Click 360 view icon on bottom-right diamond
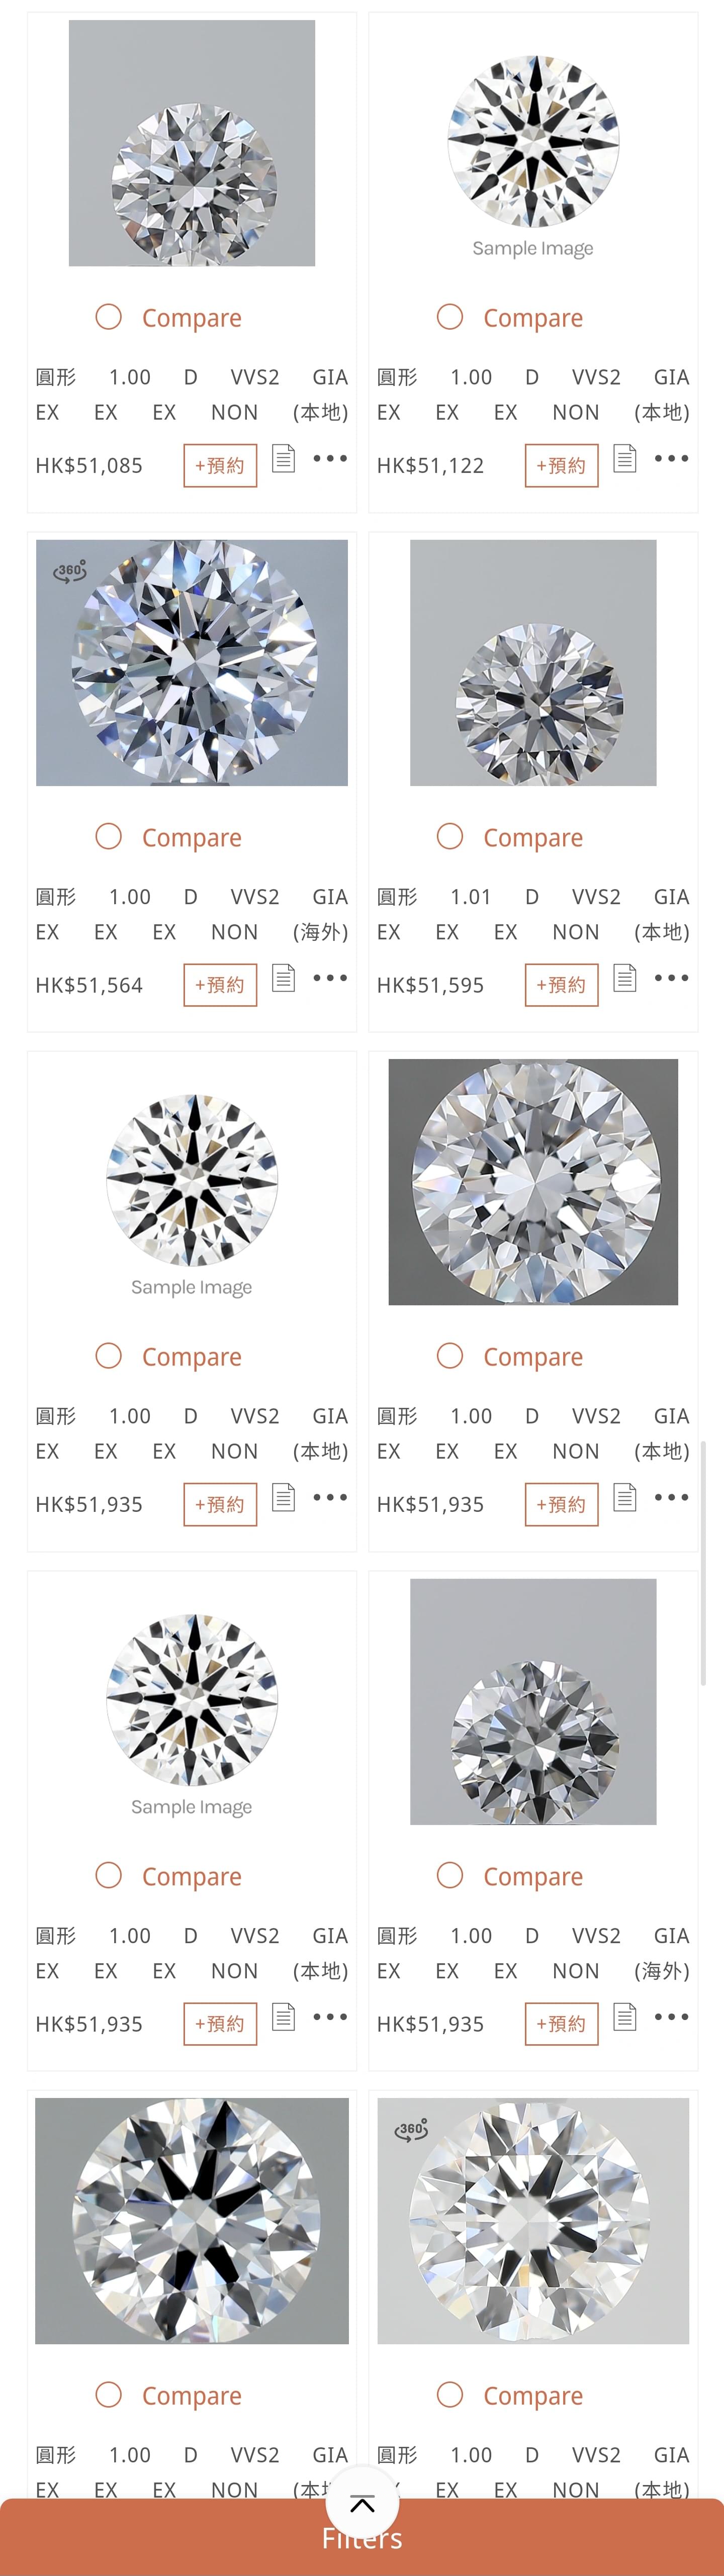 tap(411, 2130)
